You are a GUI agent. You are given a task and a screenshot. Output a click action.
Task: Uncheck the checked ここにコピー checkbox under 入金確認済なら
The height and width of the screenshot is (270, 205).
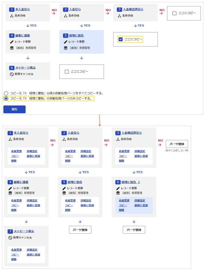click(121, 39)
